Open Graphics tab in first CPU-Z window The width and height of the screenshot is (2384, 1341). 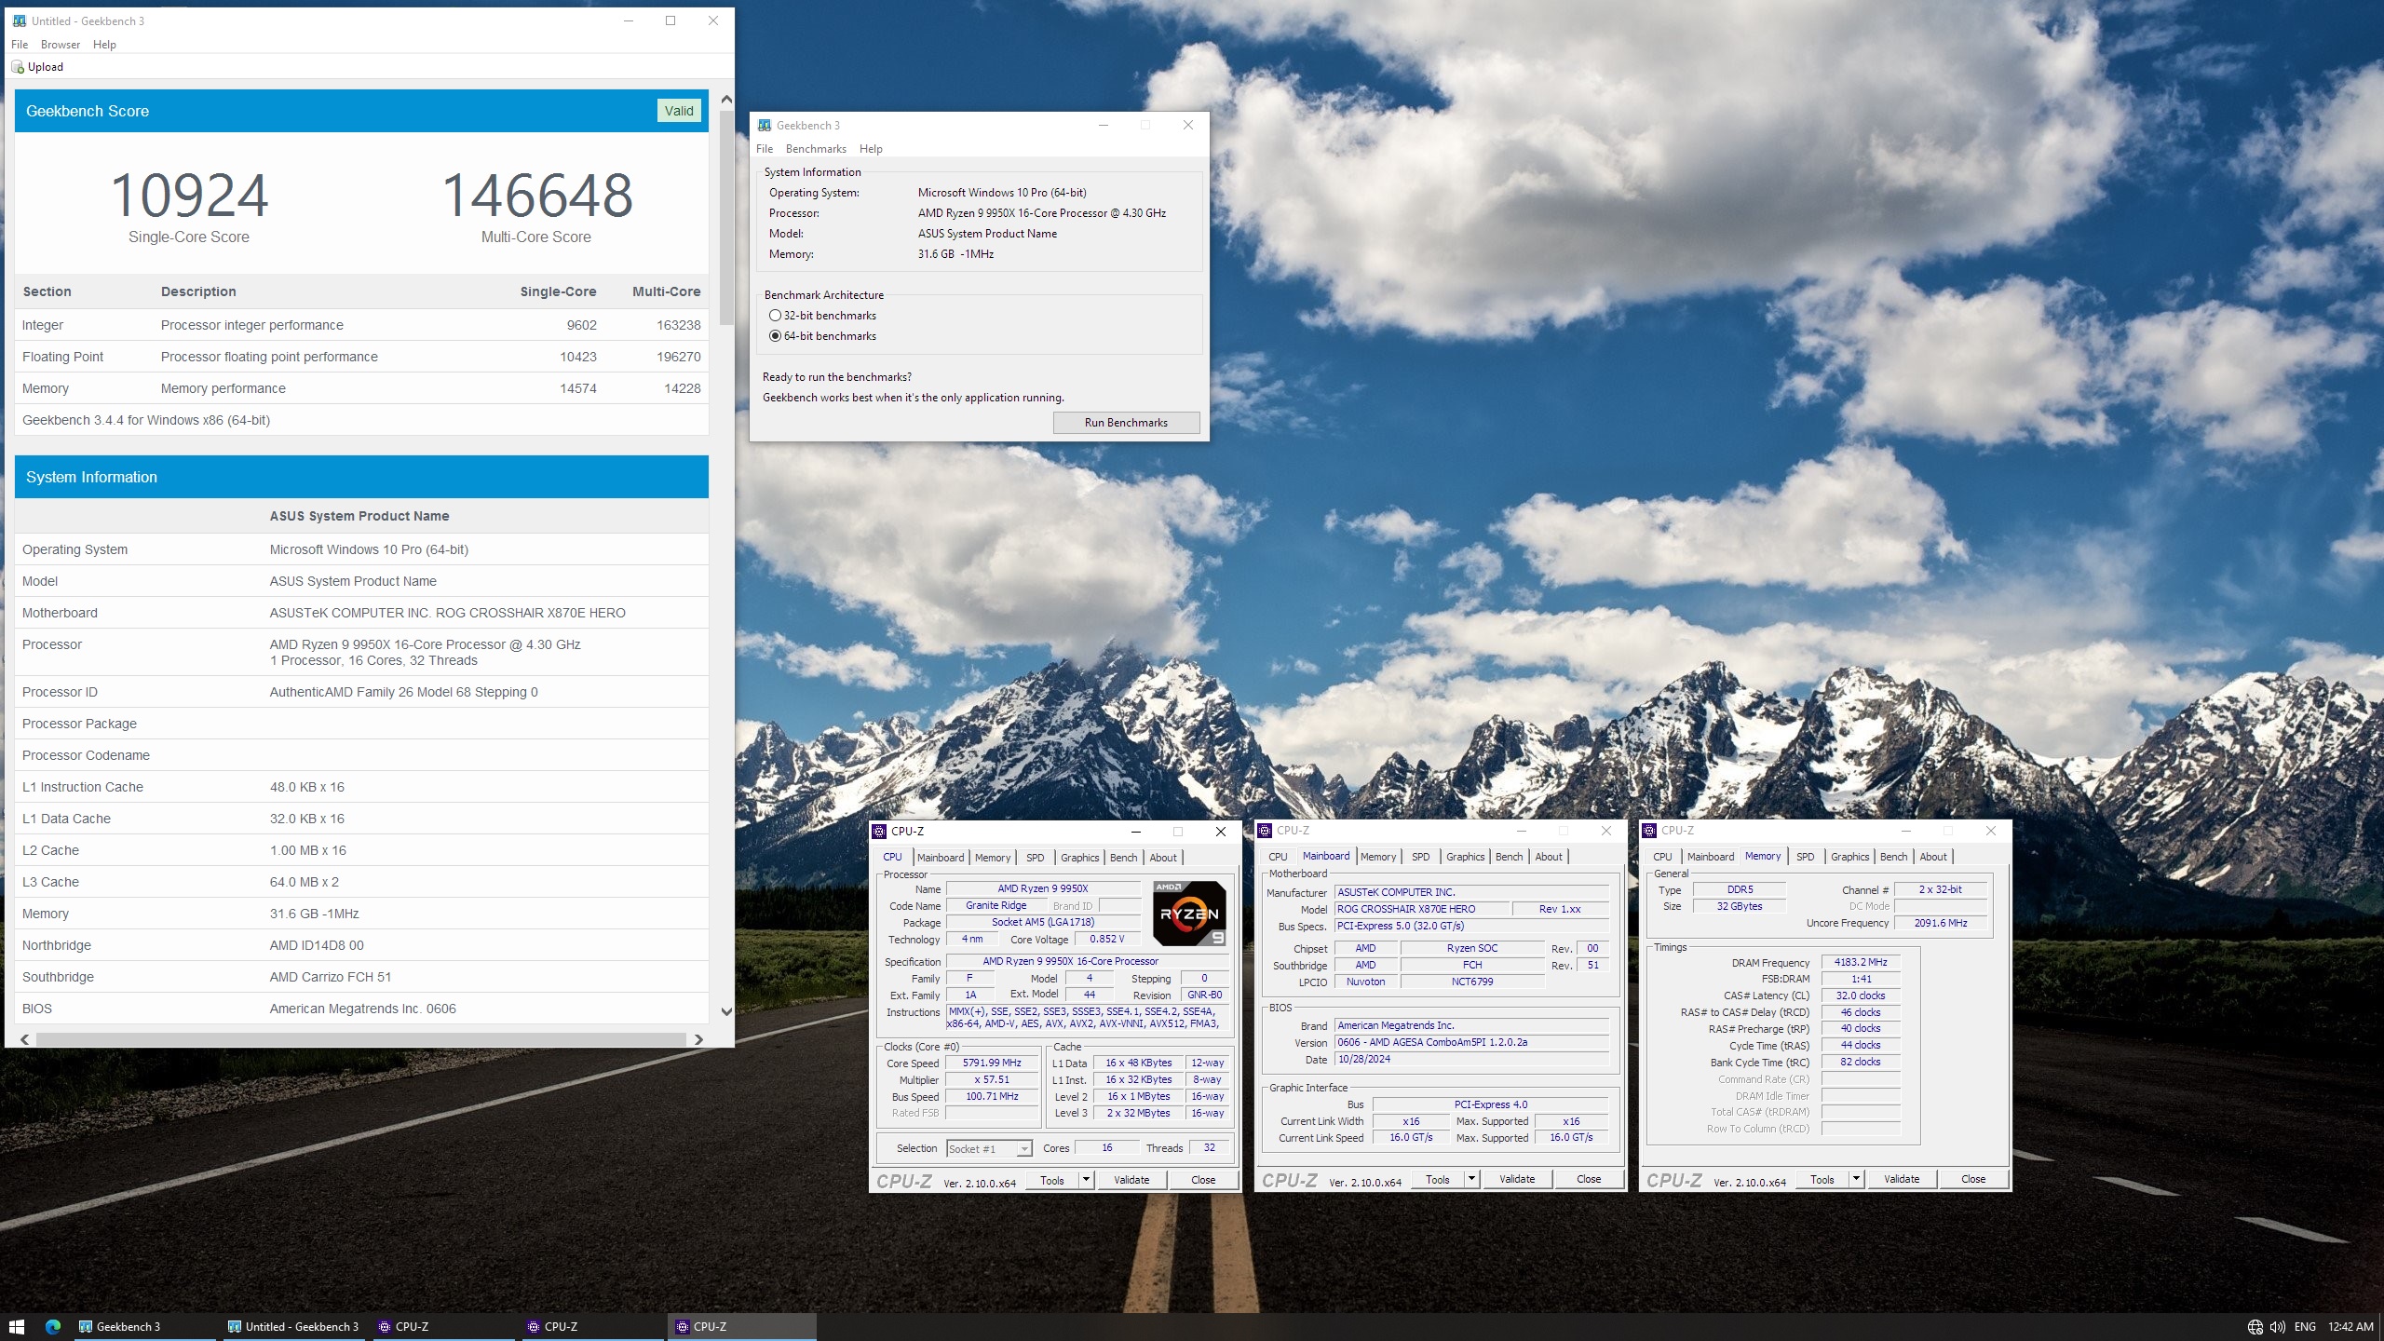[x=1079, y=858]
